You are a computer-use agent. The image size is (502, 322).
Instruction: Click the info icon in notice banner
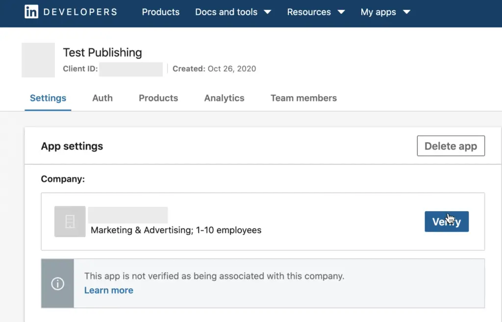coord(58,284)
